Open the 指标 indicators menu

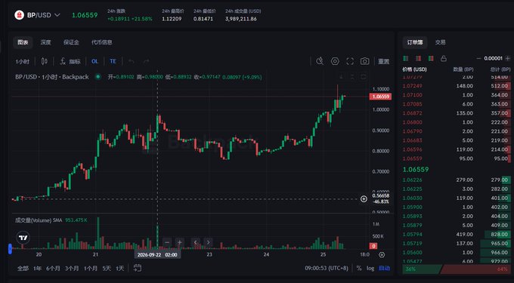70,62
